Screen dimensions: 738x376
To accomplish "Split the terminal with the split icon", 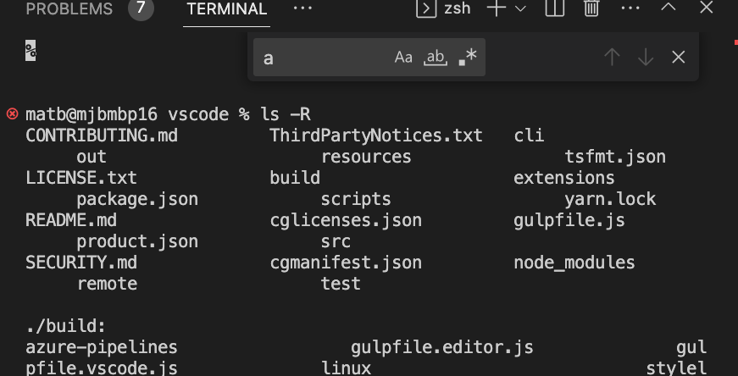I will coord(554,9).
